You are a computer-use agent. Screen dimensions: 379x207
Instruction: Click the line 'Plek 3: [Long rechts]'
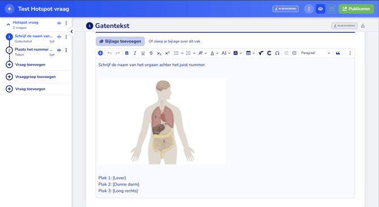[118, 191]
